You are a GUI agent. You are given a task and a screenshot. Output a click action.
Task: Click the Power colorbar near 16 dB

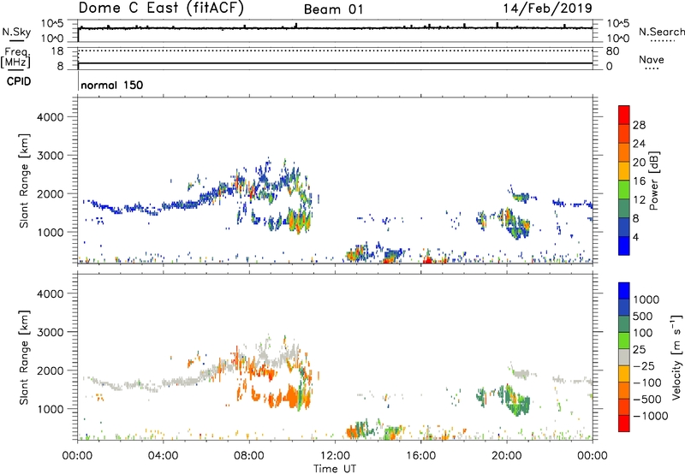click(x=624, y=181)
